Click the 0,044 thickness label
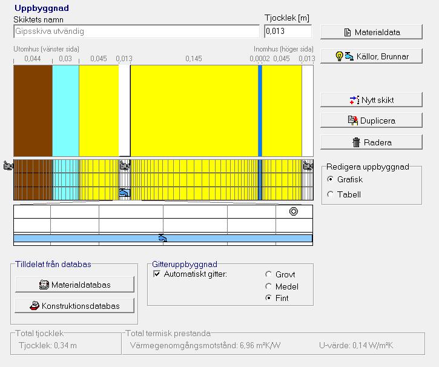 coord(33,59)
